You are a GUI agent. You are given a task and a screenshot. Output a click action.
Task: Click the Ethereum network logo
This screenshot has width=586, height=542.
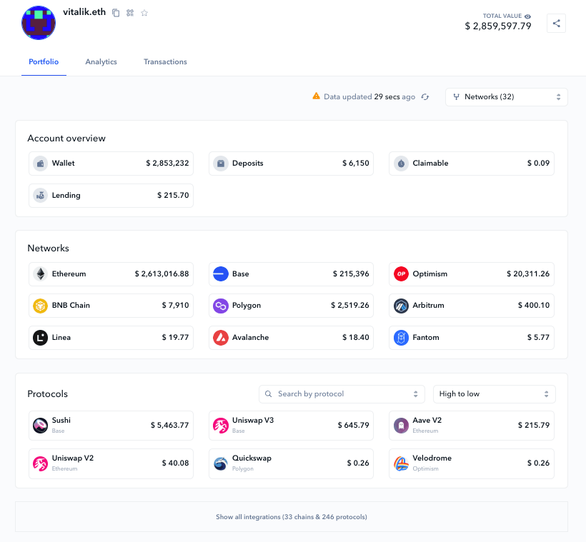click(40, 273)
